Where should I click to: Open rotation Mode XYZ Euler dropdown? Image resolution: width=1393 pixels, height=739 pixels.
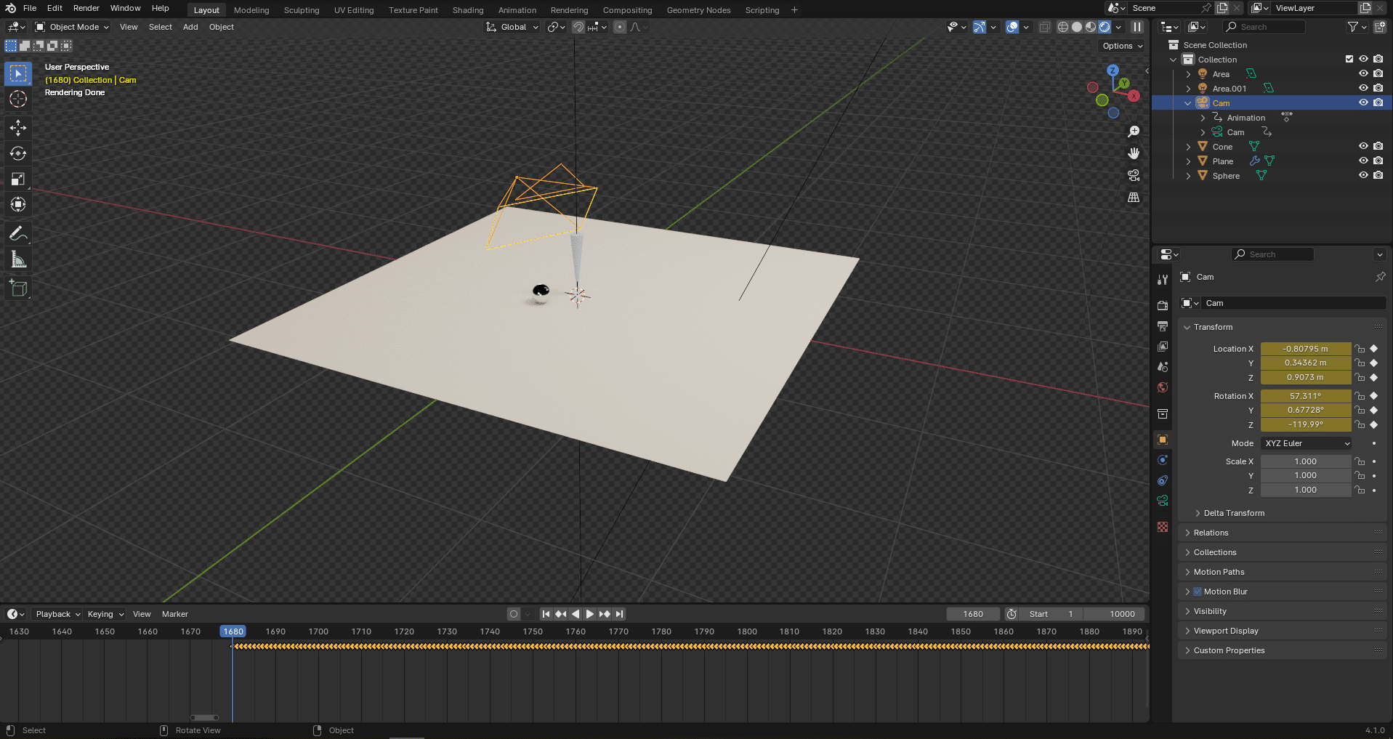[x=1307, y=443]
